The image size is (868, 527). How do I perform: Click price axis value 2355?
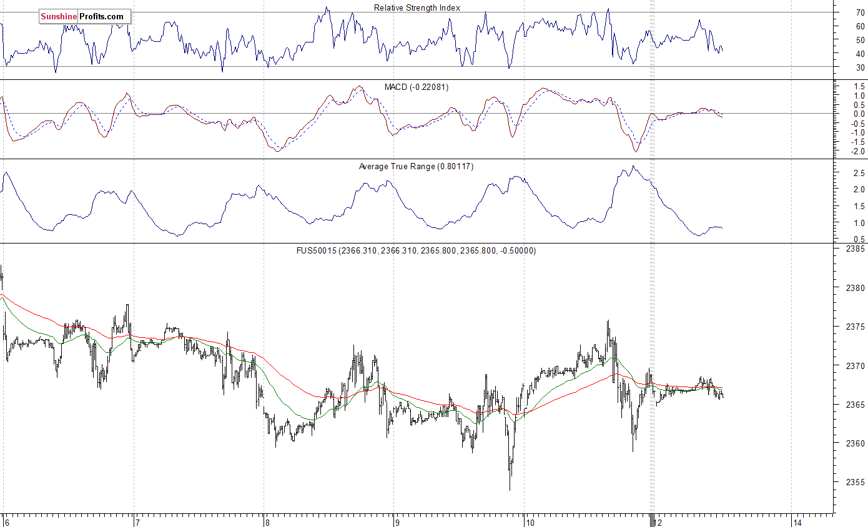click(856, 483)
